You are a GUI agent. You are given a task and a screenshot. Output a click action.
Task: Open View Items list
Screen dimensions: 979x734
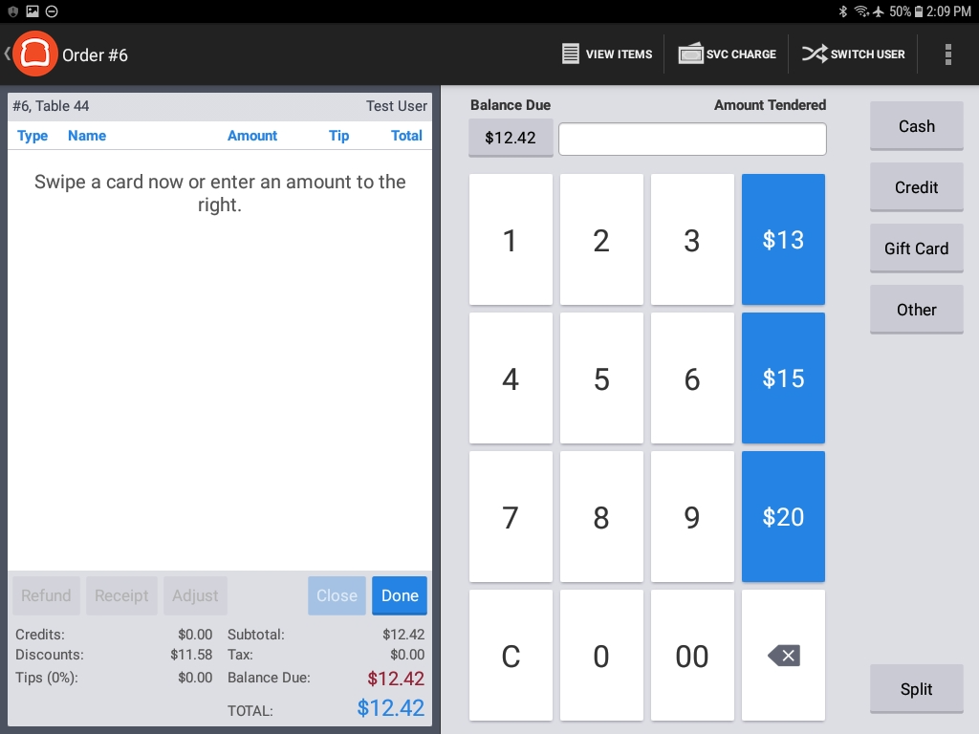[x=607, y=54]
